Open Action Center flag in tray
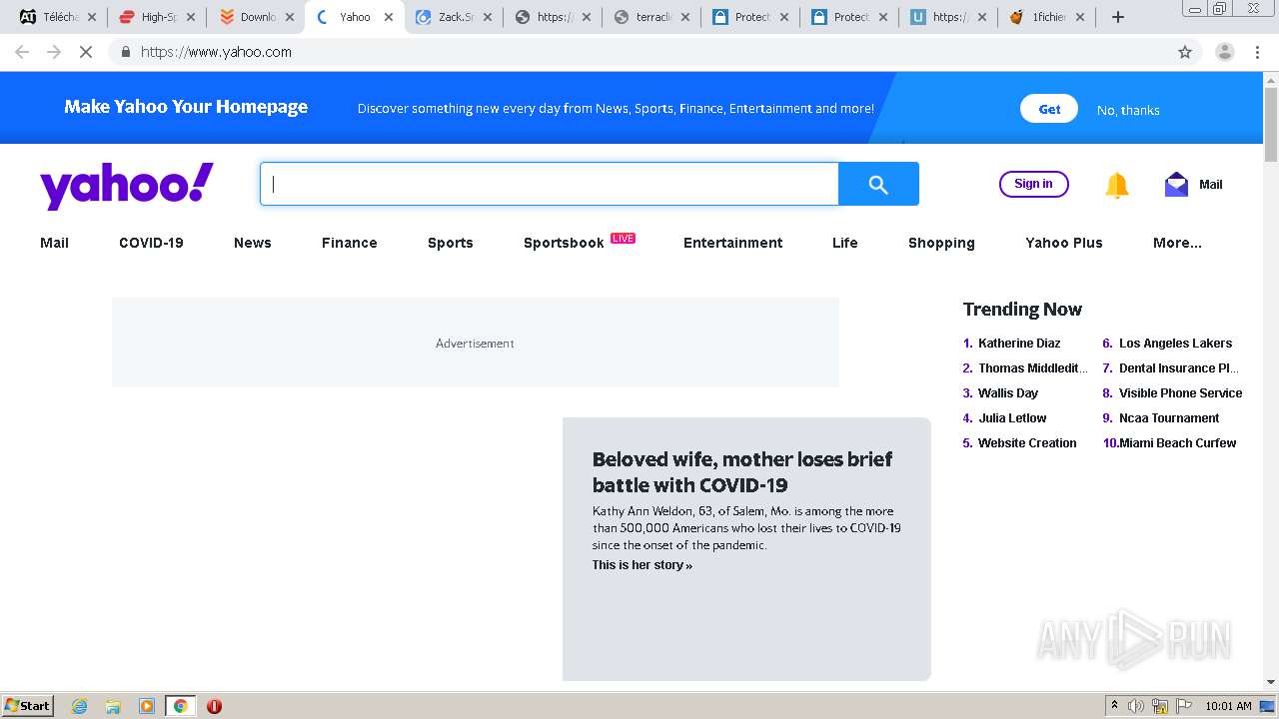The image size is (1279, 719). [1184, 706]
